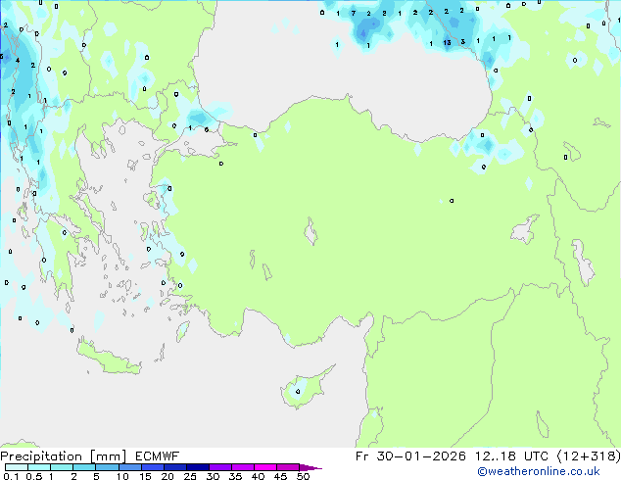Click the 0.5–1 mm legend color swatch
Screen dimensions: 621x480
(39, 467)
